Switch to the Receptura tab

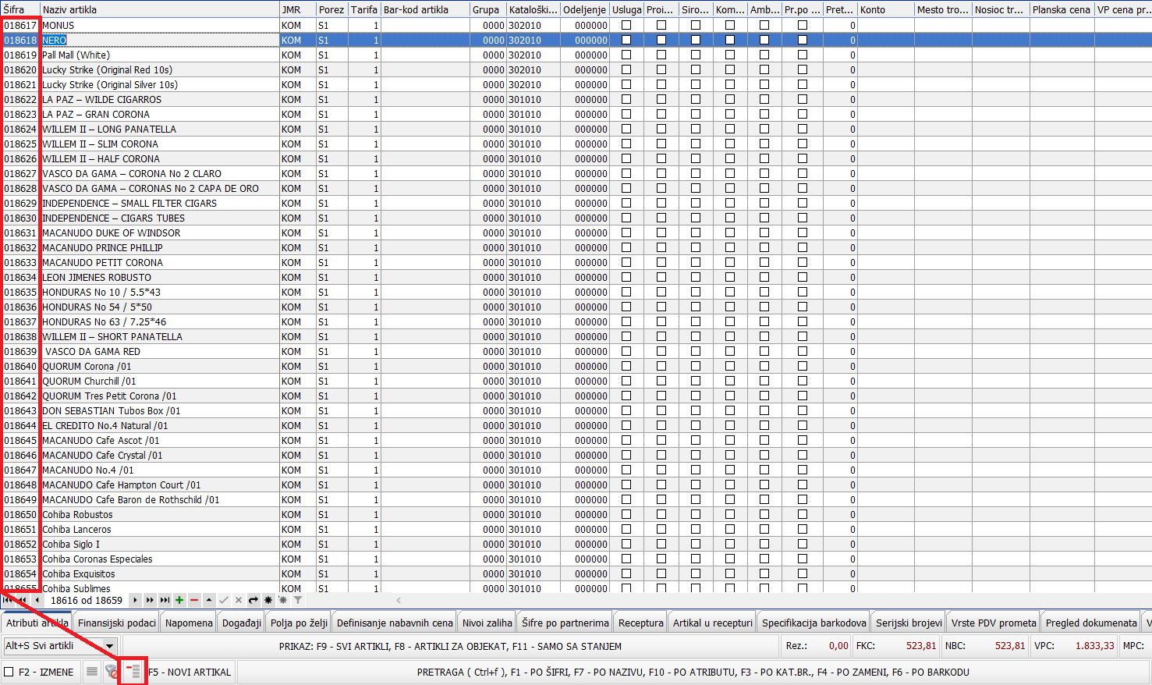click(x=640, y=623)
